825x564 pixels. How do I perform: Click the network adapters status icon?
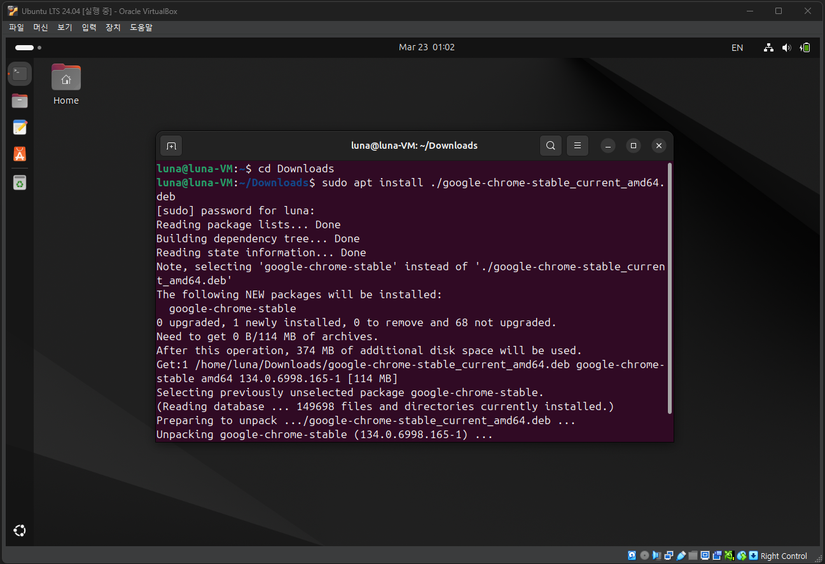click(x=669, y=556)
